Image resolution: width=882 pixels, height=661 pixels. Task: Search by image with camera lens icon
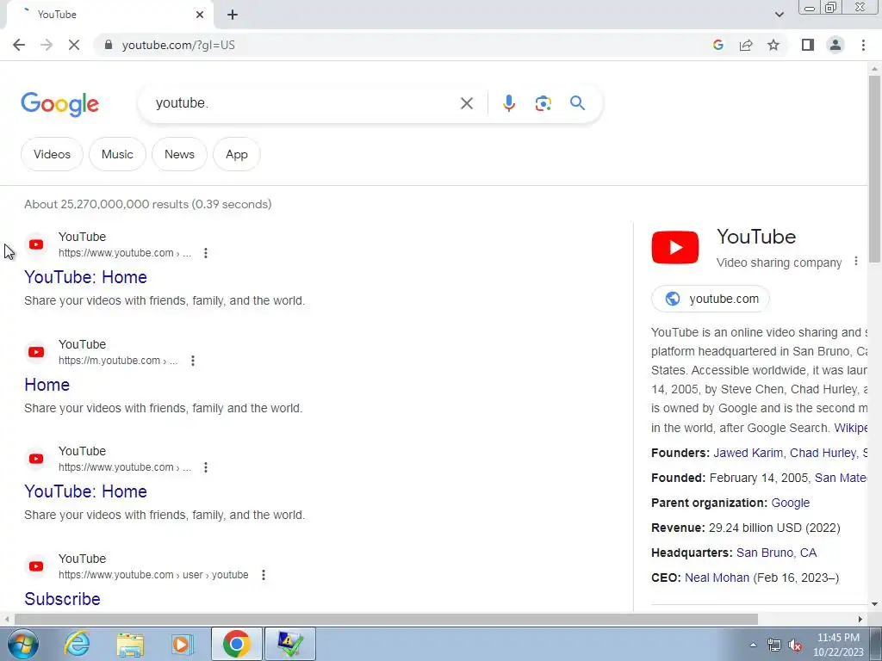point(543,103)
